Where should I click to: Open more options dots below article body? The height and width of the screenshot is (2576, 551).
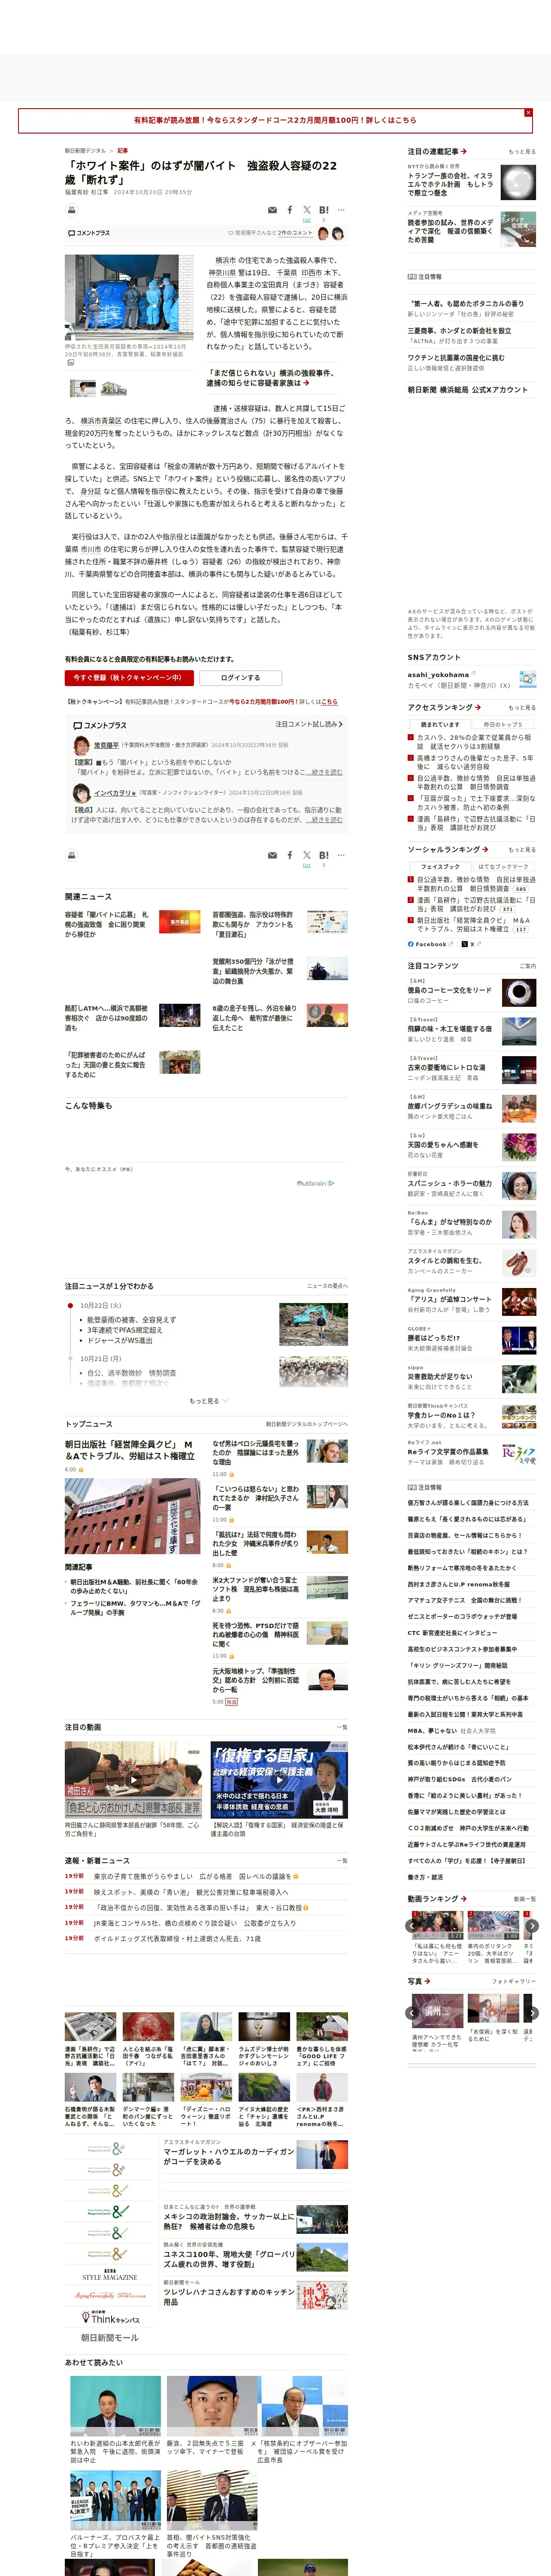click(341, 855)
